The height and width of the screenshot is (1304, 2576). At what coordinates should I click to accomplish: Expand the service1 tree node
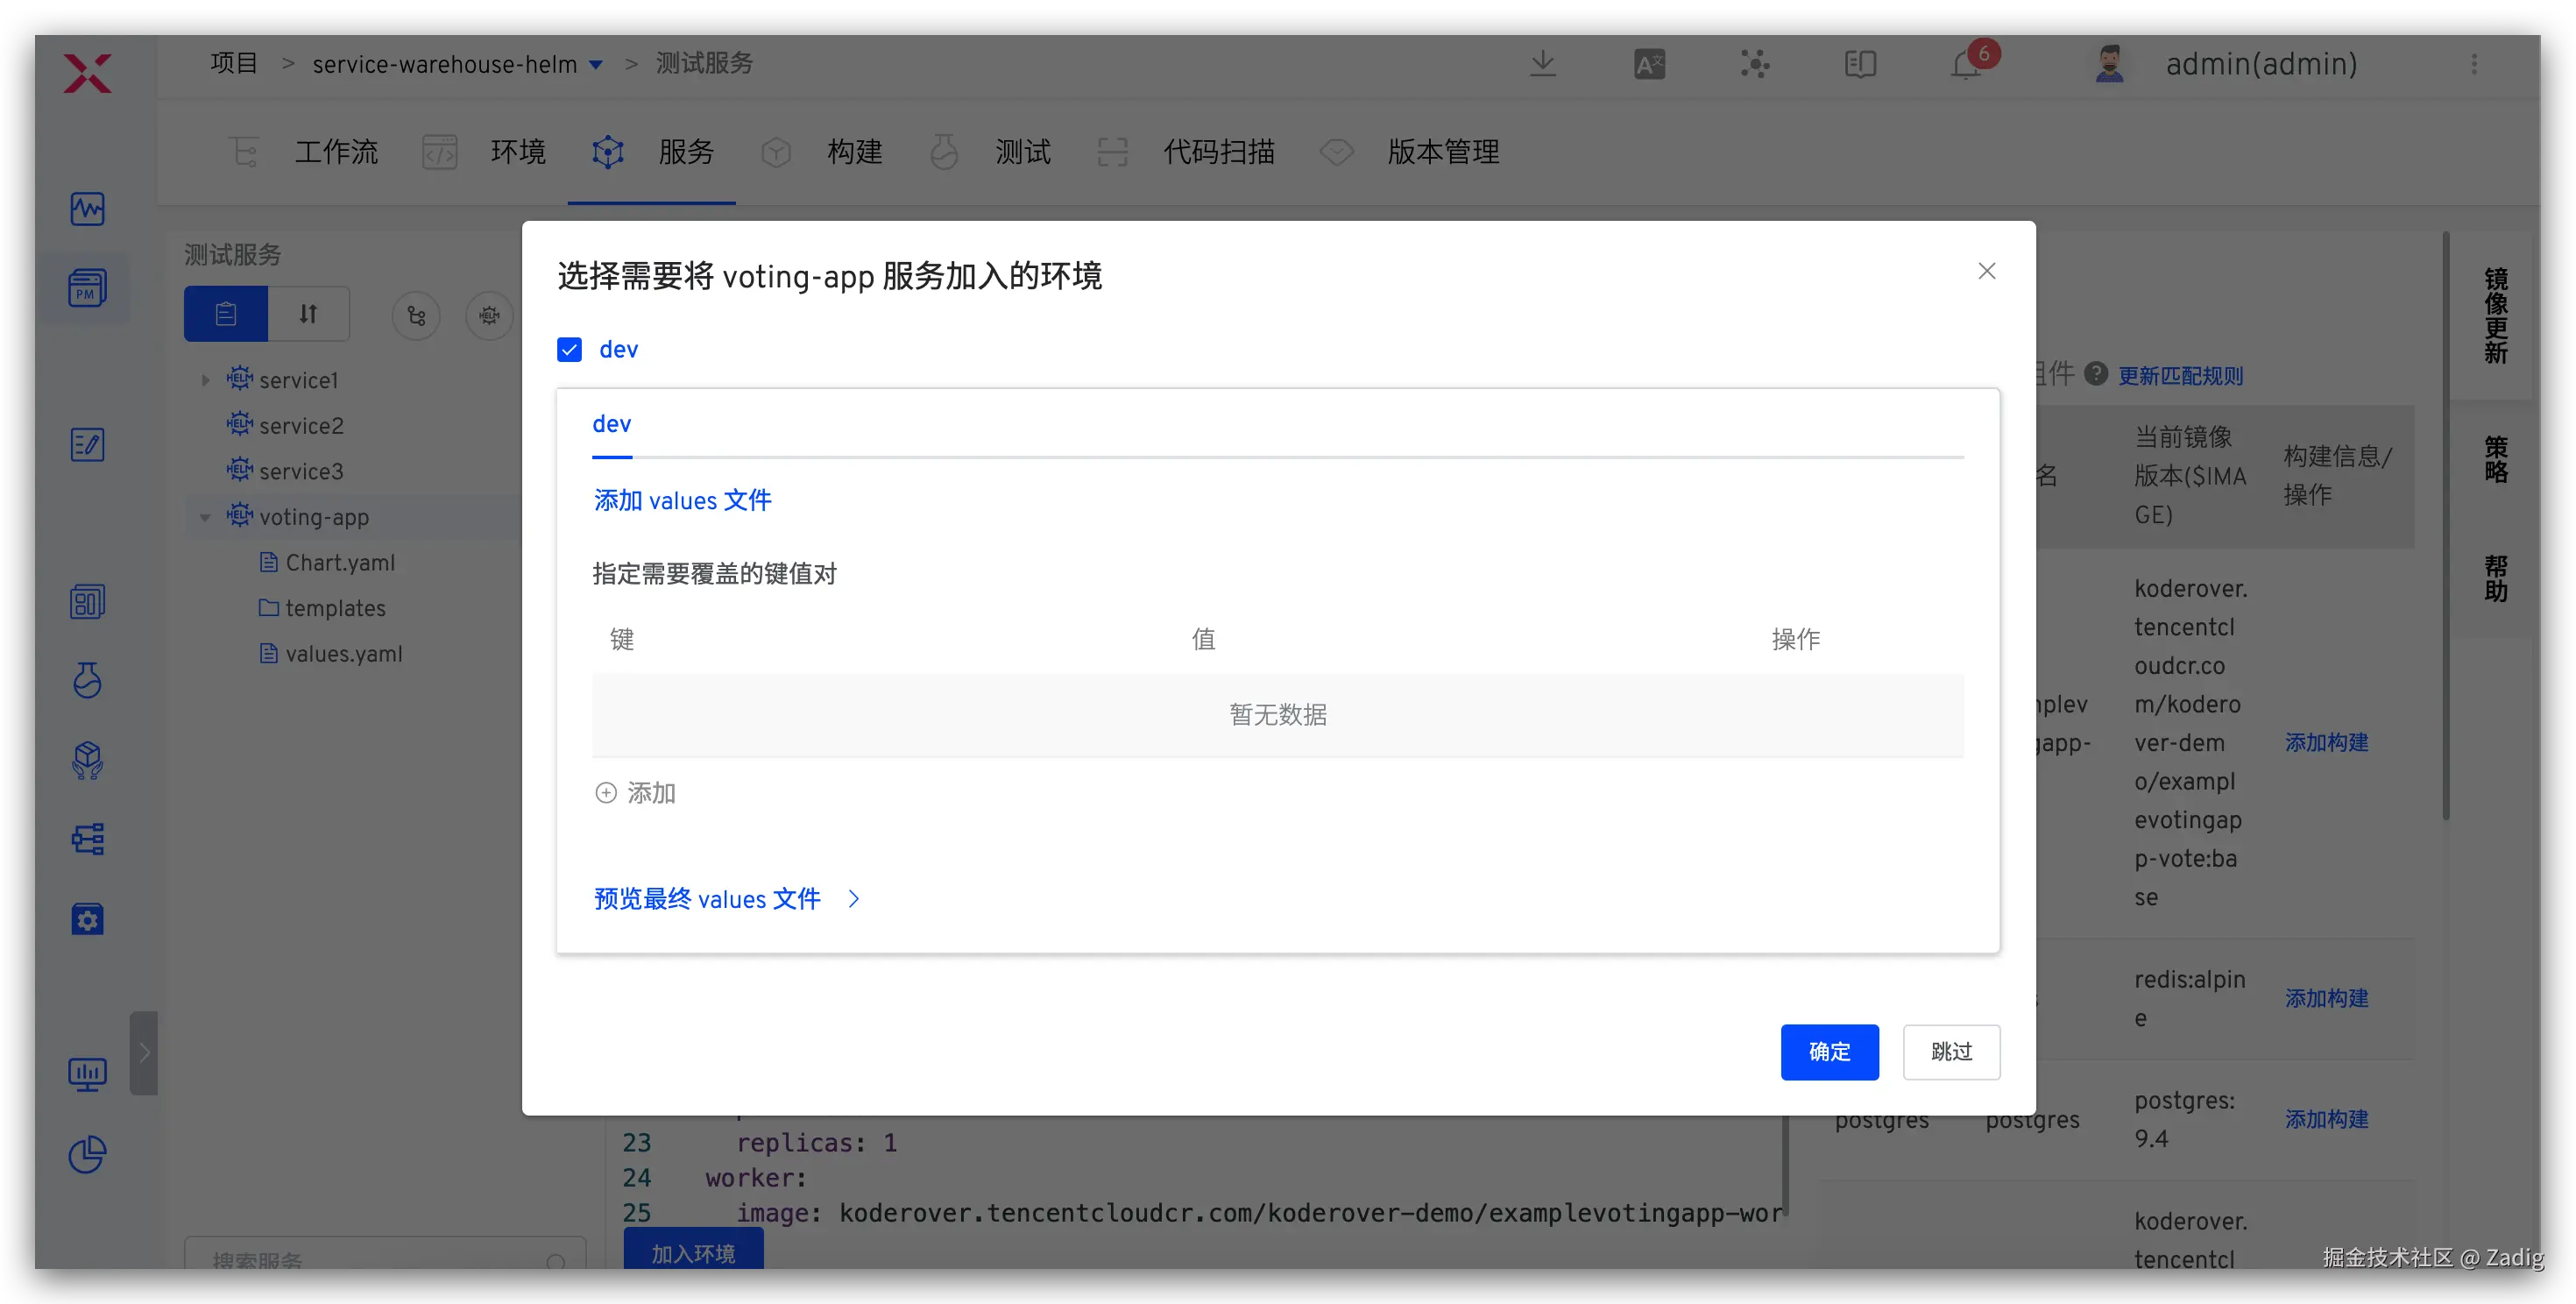pyautogui.click(x=205, y=380)
